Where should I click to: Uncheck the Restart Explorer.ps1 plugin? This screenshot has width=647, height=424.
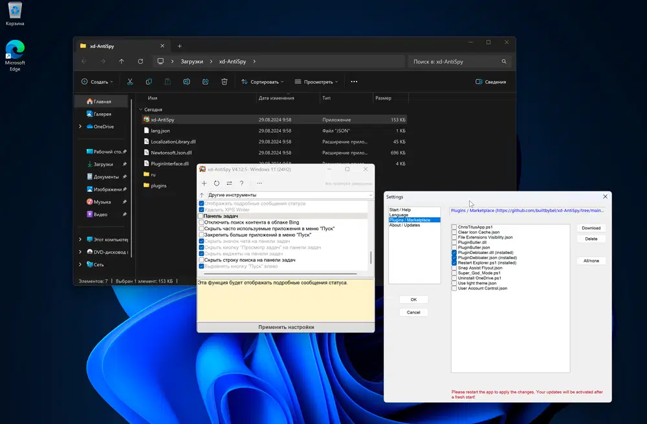pyautogui.click(x=454, y=263)
